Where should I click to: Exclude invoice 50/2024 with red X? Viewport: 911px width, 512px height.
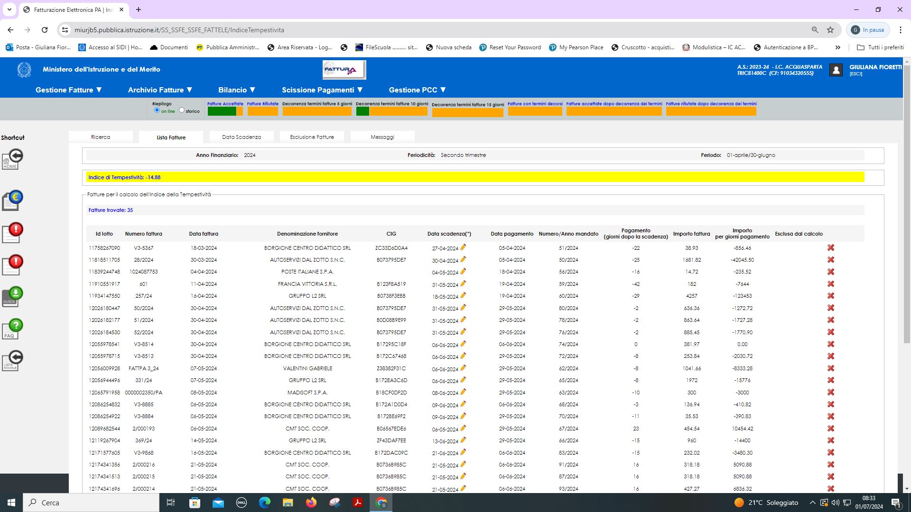(x=831, y=308)
